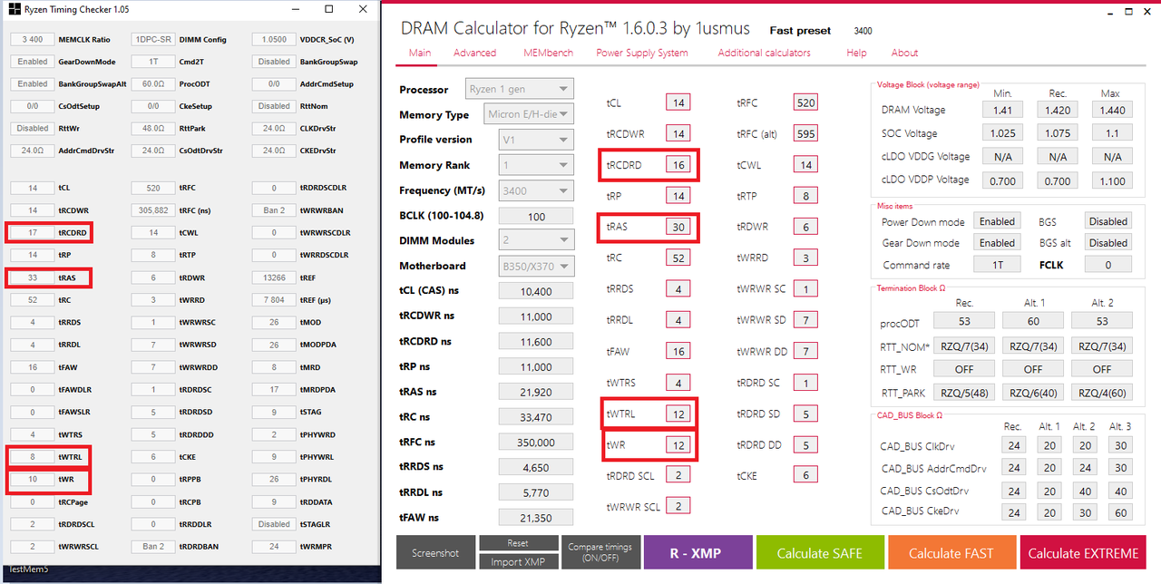This screenshot has height=584, width=1161.
Task: Click tSTAGLR Disabled value in Timing Checker
Action: [x=274, y=524]
